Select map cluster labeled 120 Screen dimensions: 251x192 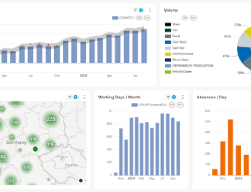27,167
